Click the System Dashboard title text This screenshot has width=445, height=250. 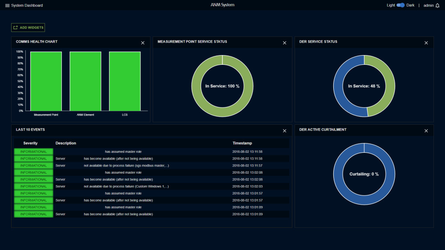click(x=27, y=5)
